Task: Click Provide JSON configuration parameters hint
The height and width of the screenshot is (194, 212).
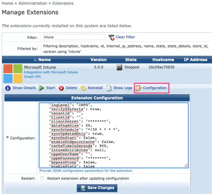Action: click(x=86, y=171)
